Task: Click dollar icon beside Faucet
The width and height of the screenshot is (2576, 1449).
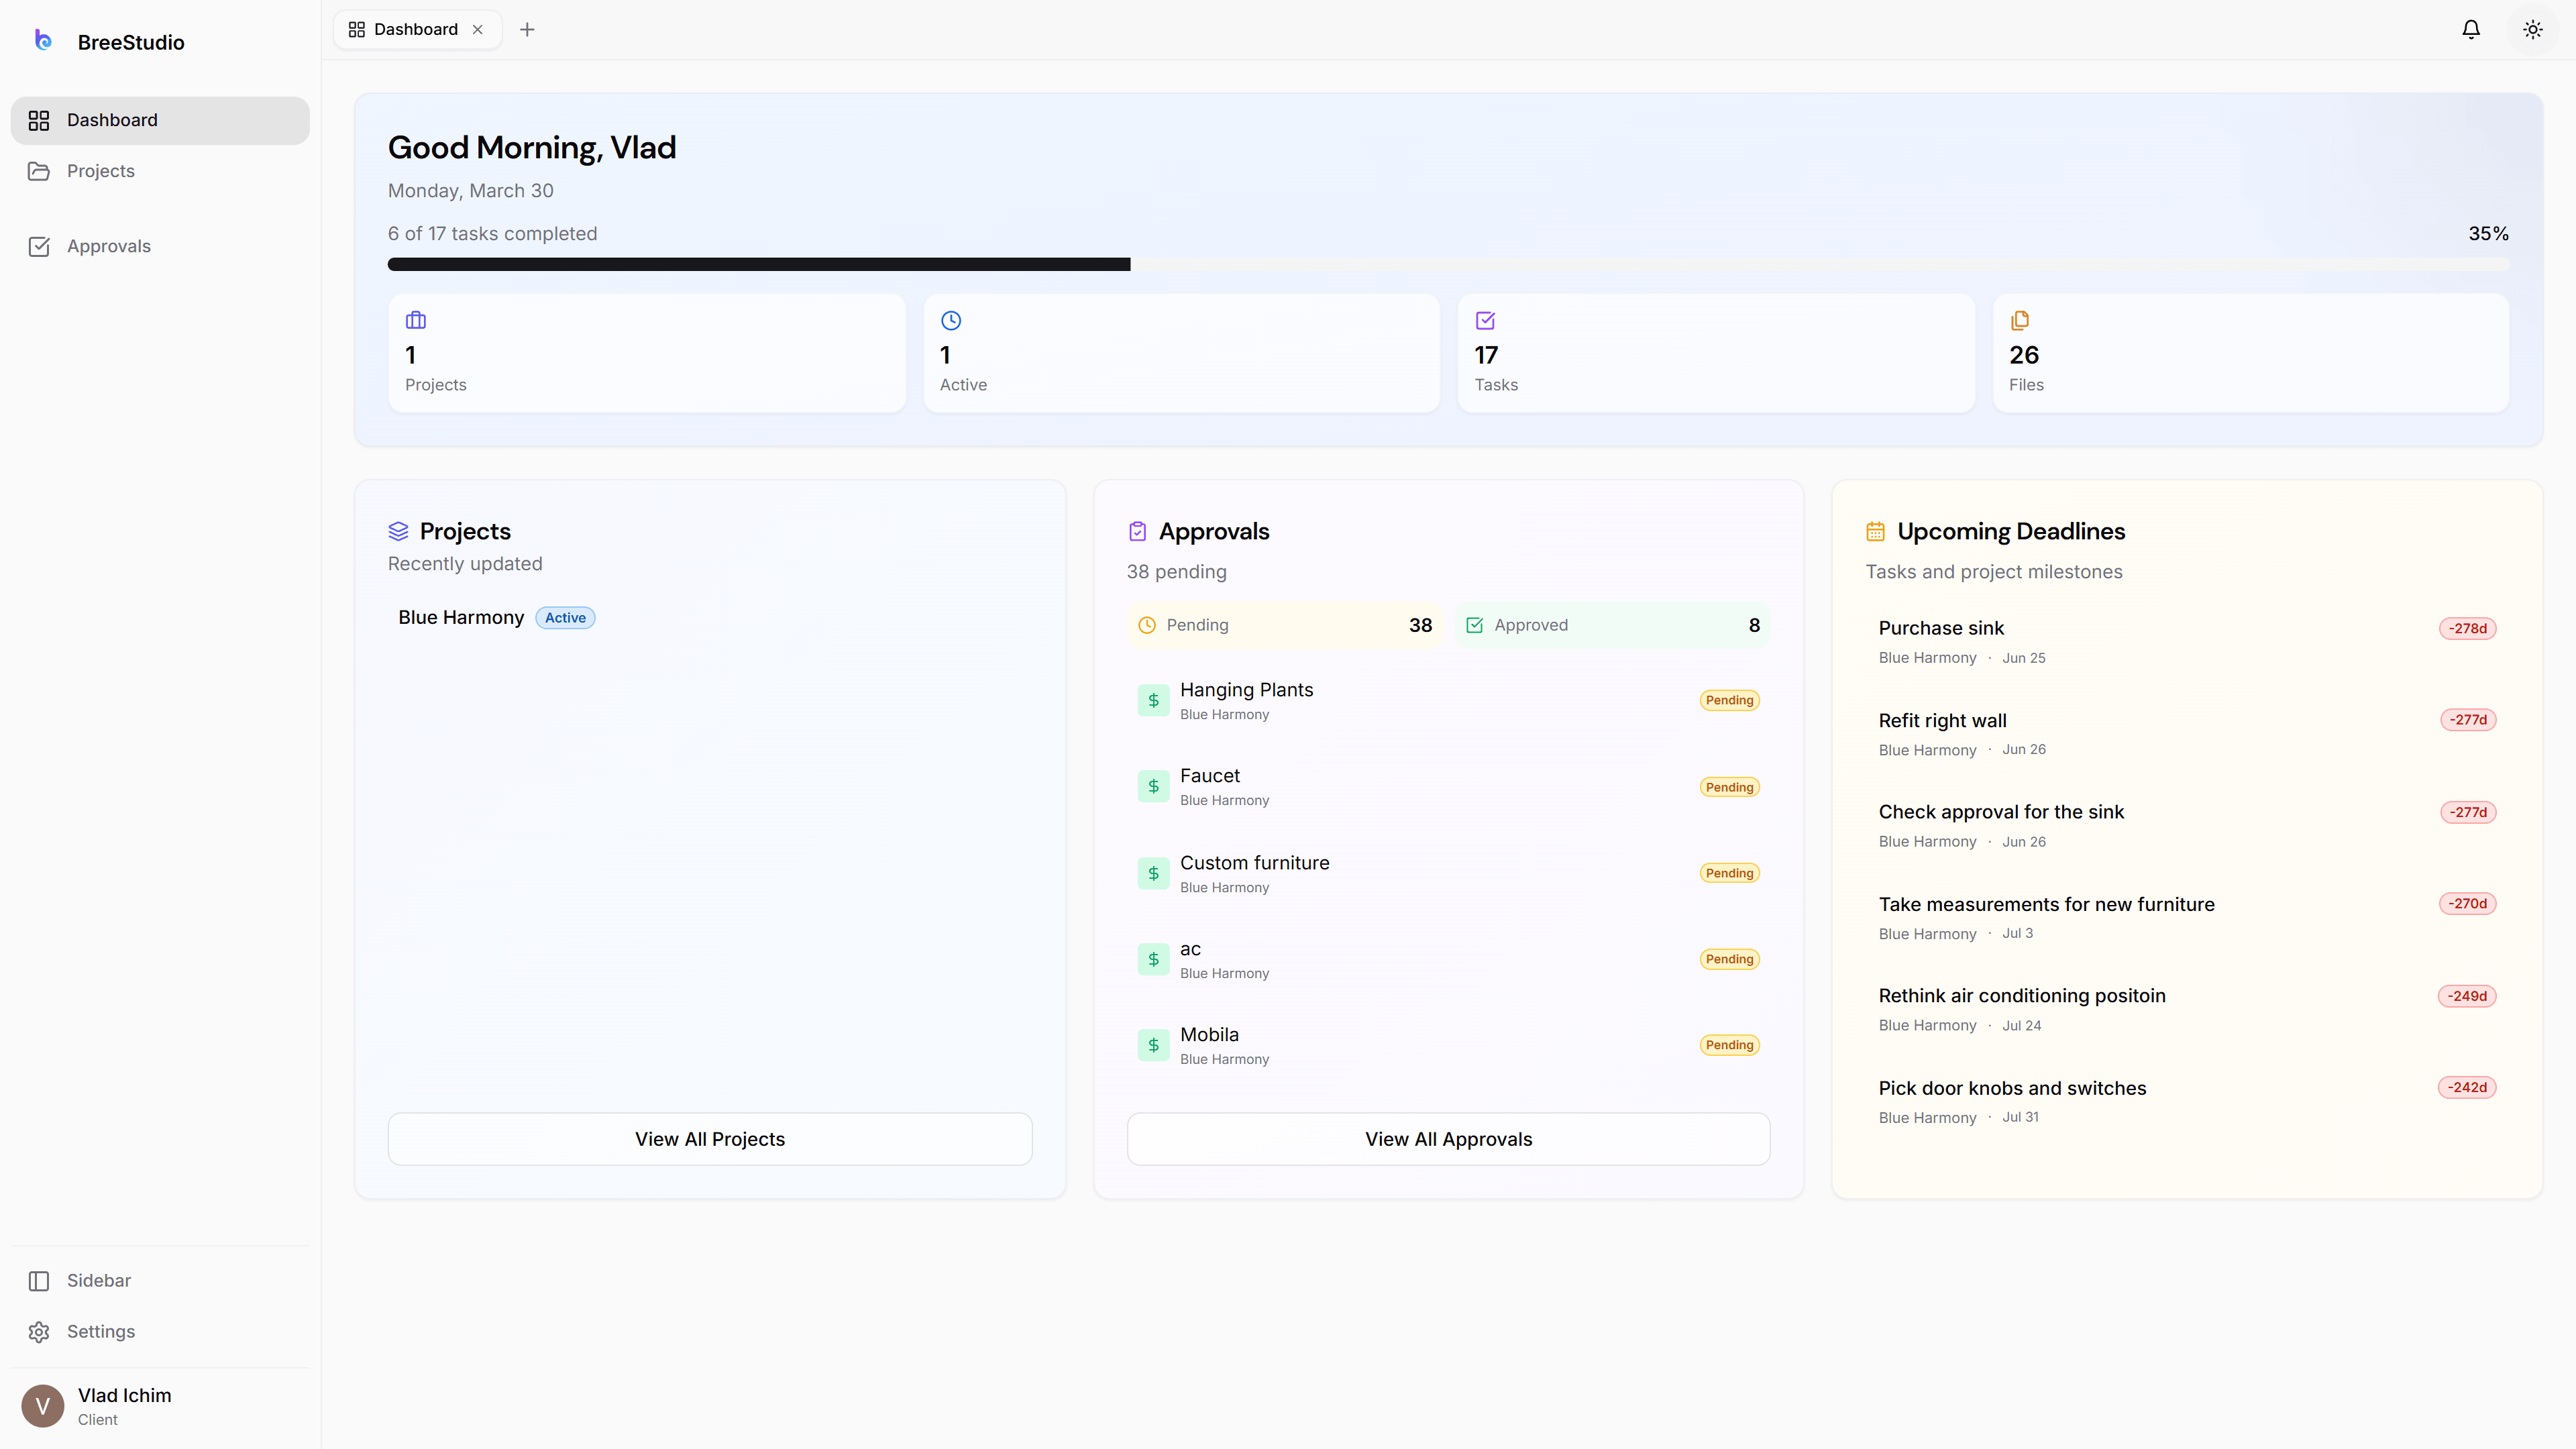Action: click(1153, 786)
